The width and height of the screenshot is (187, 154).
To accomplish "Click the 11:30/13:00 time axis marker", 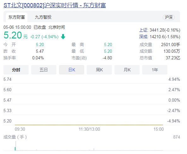I will point(89,129).
